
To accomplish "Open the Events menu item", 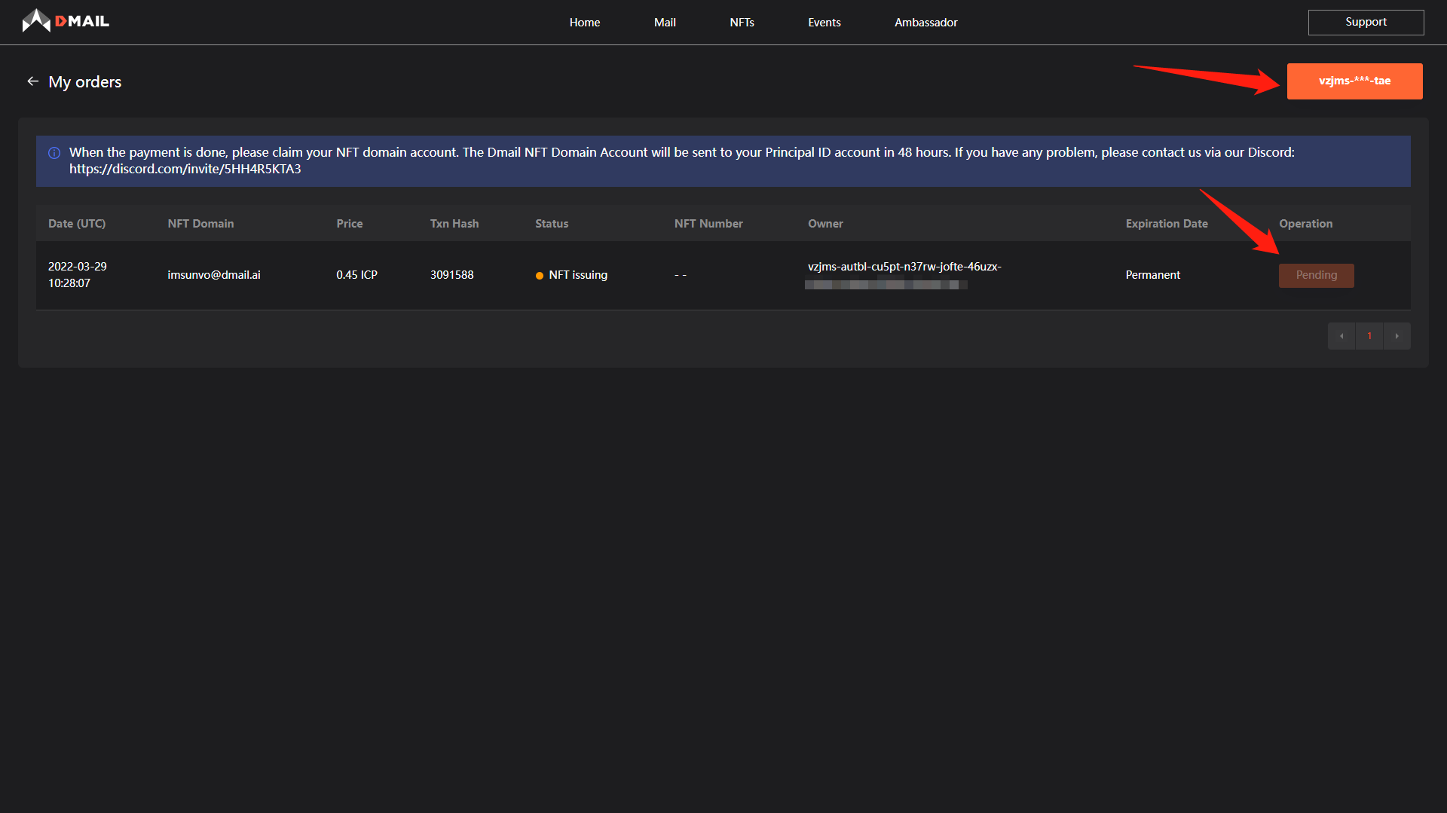I will pyautogui.click(x=824, y=23).
